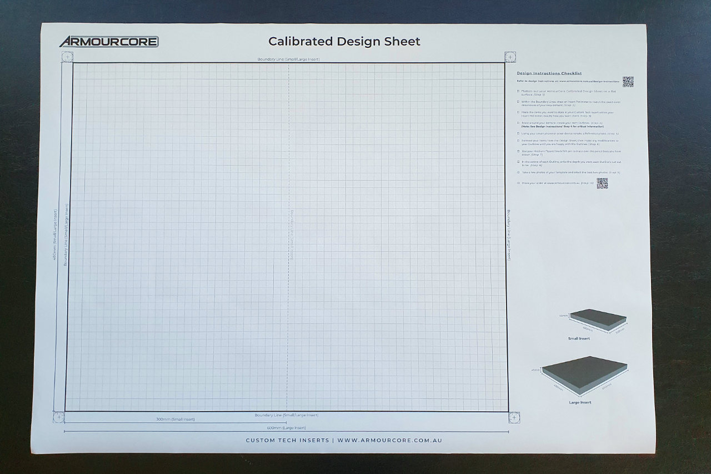
Task: Click the 600mm (Large Insert) dimension label
Action: click(x=286, y=428)
